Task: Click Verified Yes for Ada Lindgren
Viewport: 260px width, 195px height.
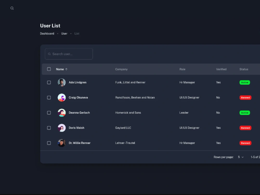Action: point(218,82)
